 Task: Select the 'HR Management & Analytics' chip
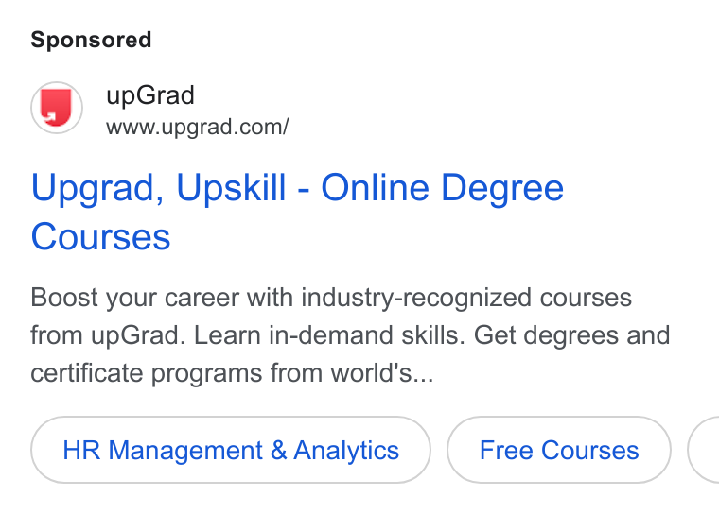[x=231, y=450]
